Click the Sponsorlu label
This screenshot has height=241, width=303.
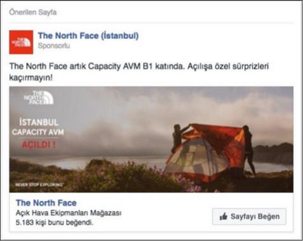pyautogui.click(x=54, y=46)
